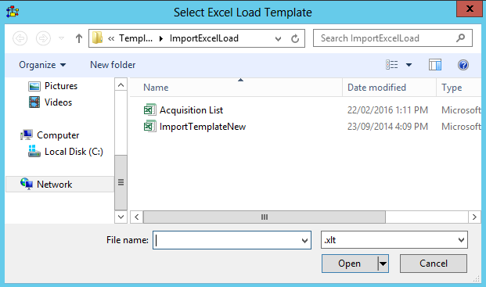Click the horizontal scrollbar right arrow

474,217
